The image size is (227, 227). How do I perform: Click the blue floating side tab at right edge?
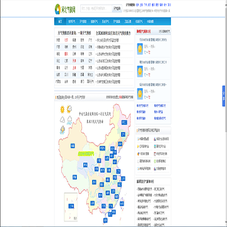[224, 96]
